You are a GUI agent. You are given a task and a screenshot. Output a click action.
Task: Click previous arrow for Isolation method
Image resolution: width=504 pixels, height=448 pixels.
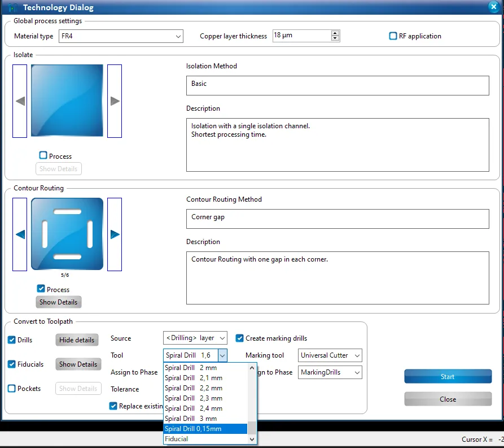[x=20, y=101]
